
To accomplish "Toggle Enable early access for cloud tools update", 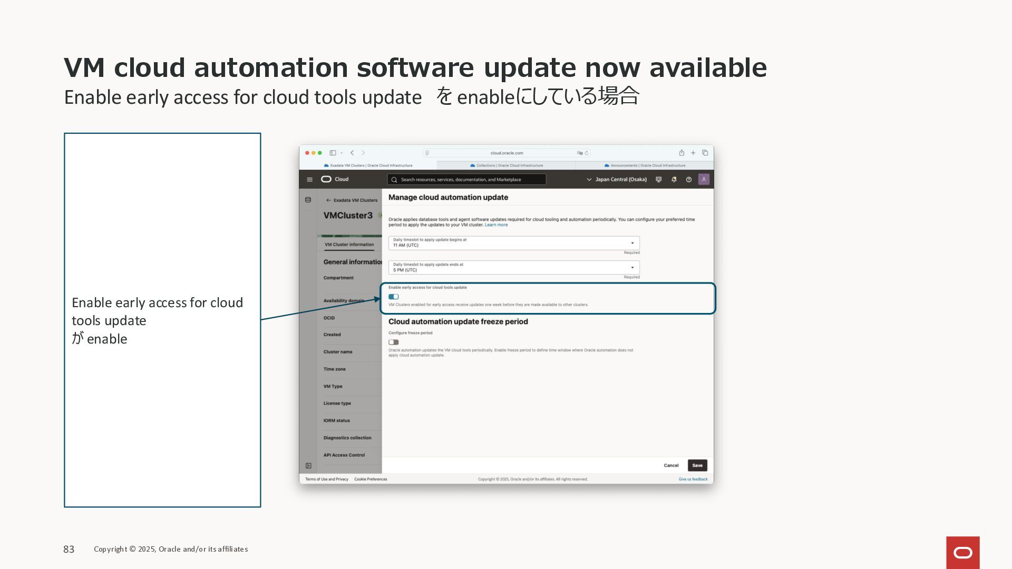I will pyautogui.click(x=393, y=297).
